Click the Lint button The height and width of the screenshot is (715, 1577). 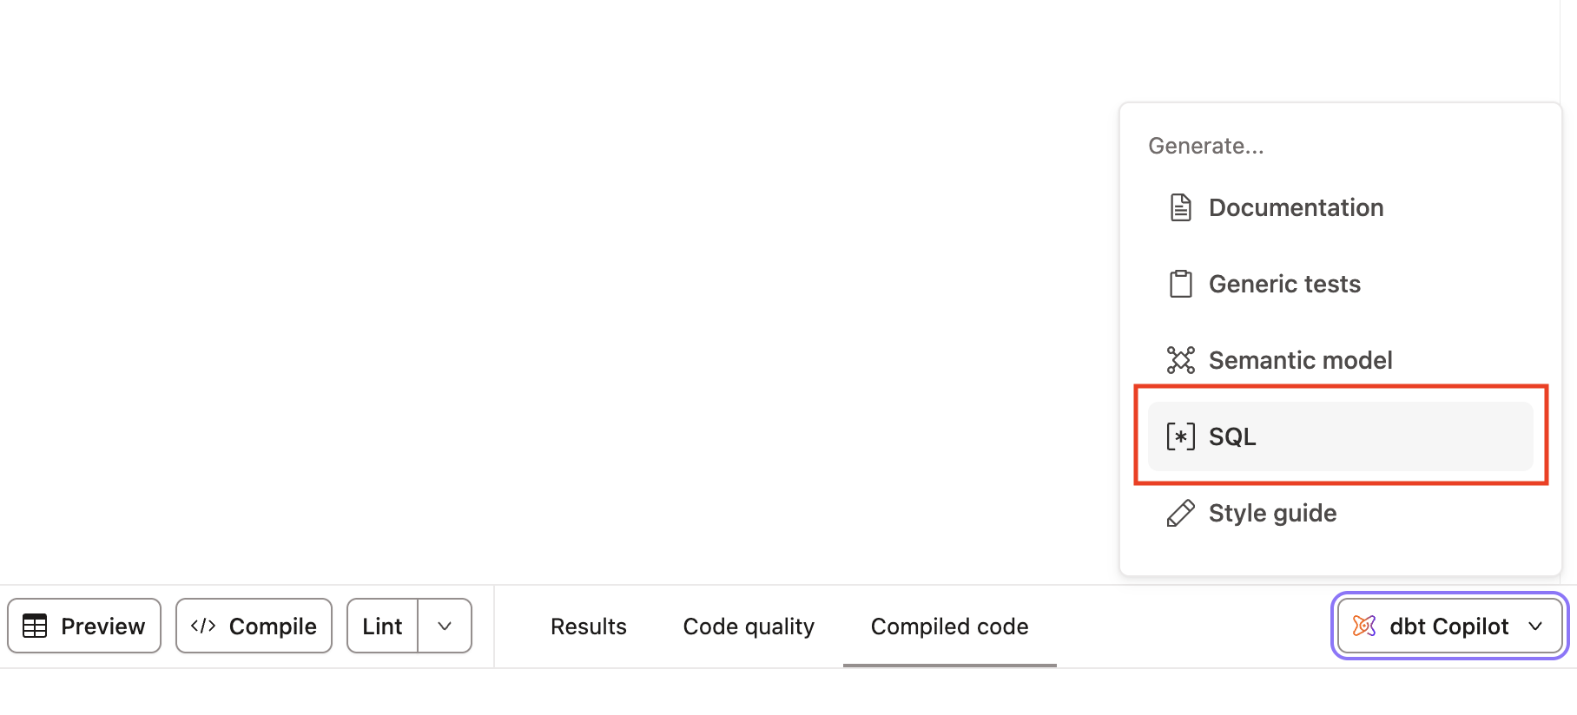381,626
